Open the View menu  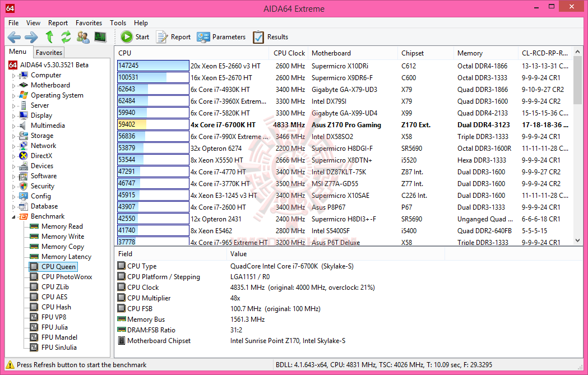34,23
